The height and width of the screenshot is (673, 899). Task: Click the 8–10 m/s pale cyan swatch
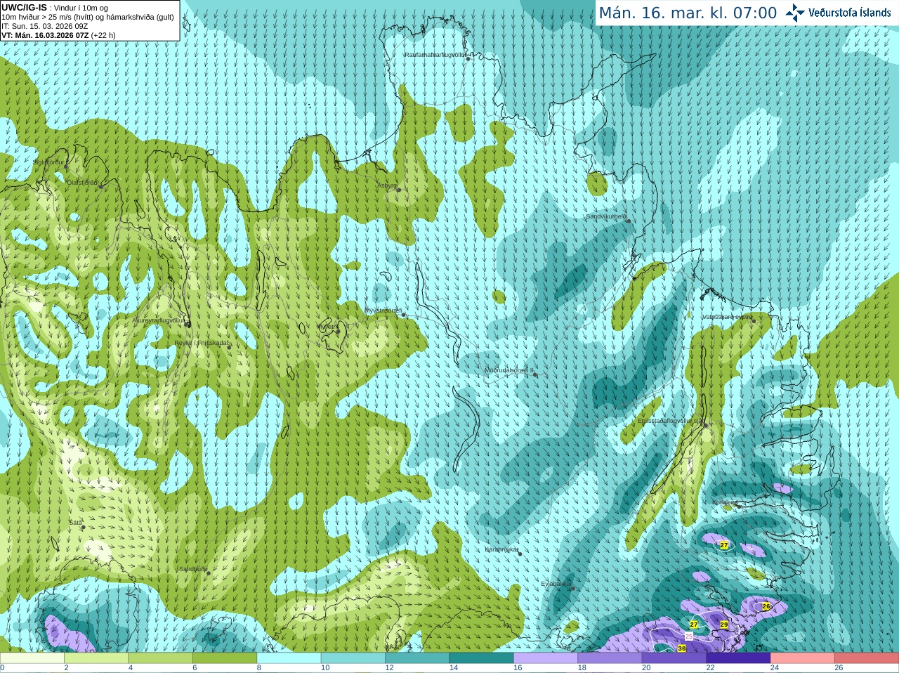[x=289, y=658]
